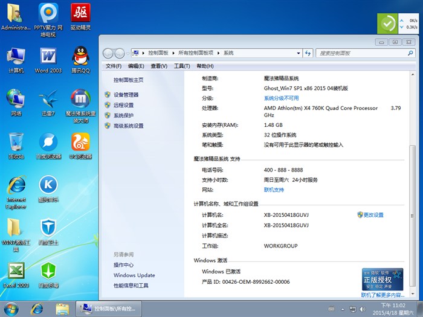423x317 pixels.
Task: Open the 编辑(E) menu
Action: click(136, 66)
